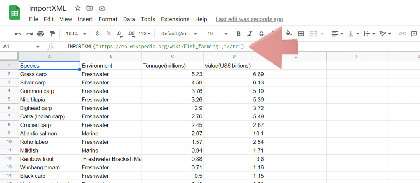Open the Edit menu

click(49, 19)
